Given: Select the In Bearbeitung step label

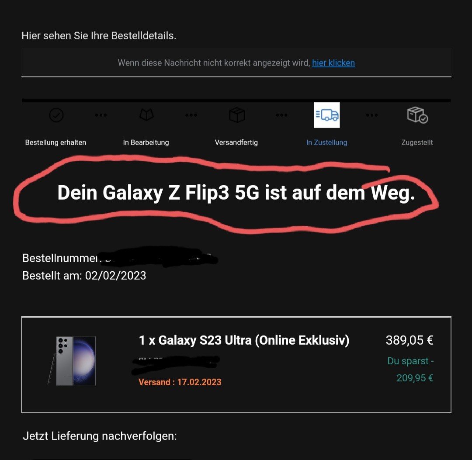Looking at the screenshot, I should click(x=146, y=142).
